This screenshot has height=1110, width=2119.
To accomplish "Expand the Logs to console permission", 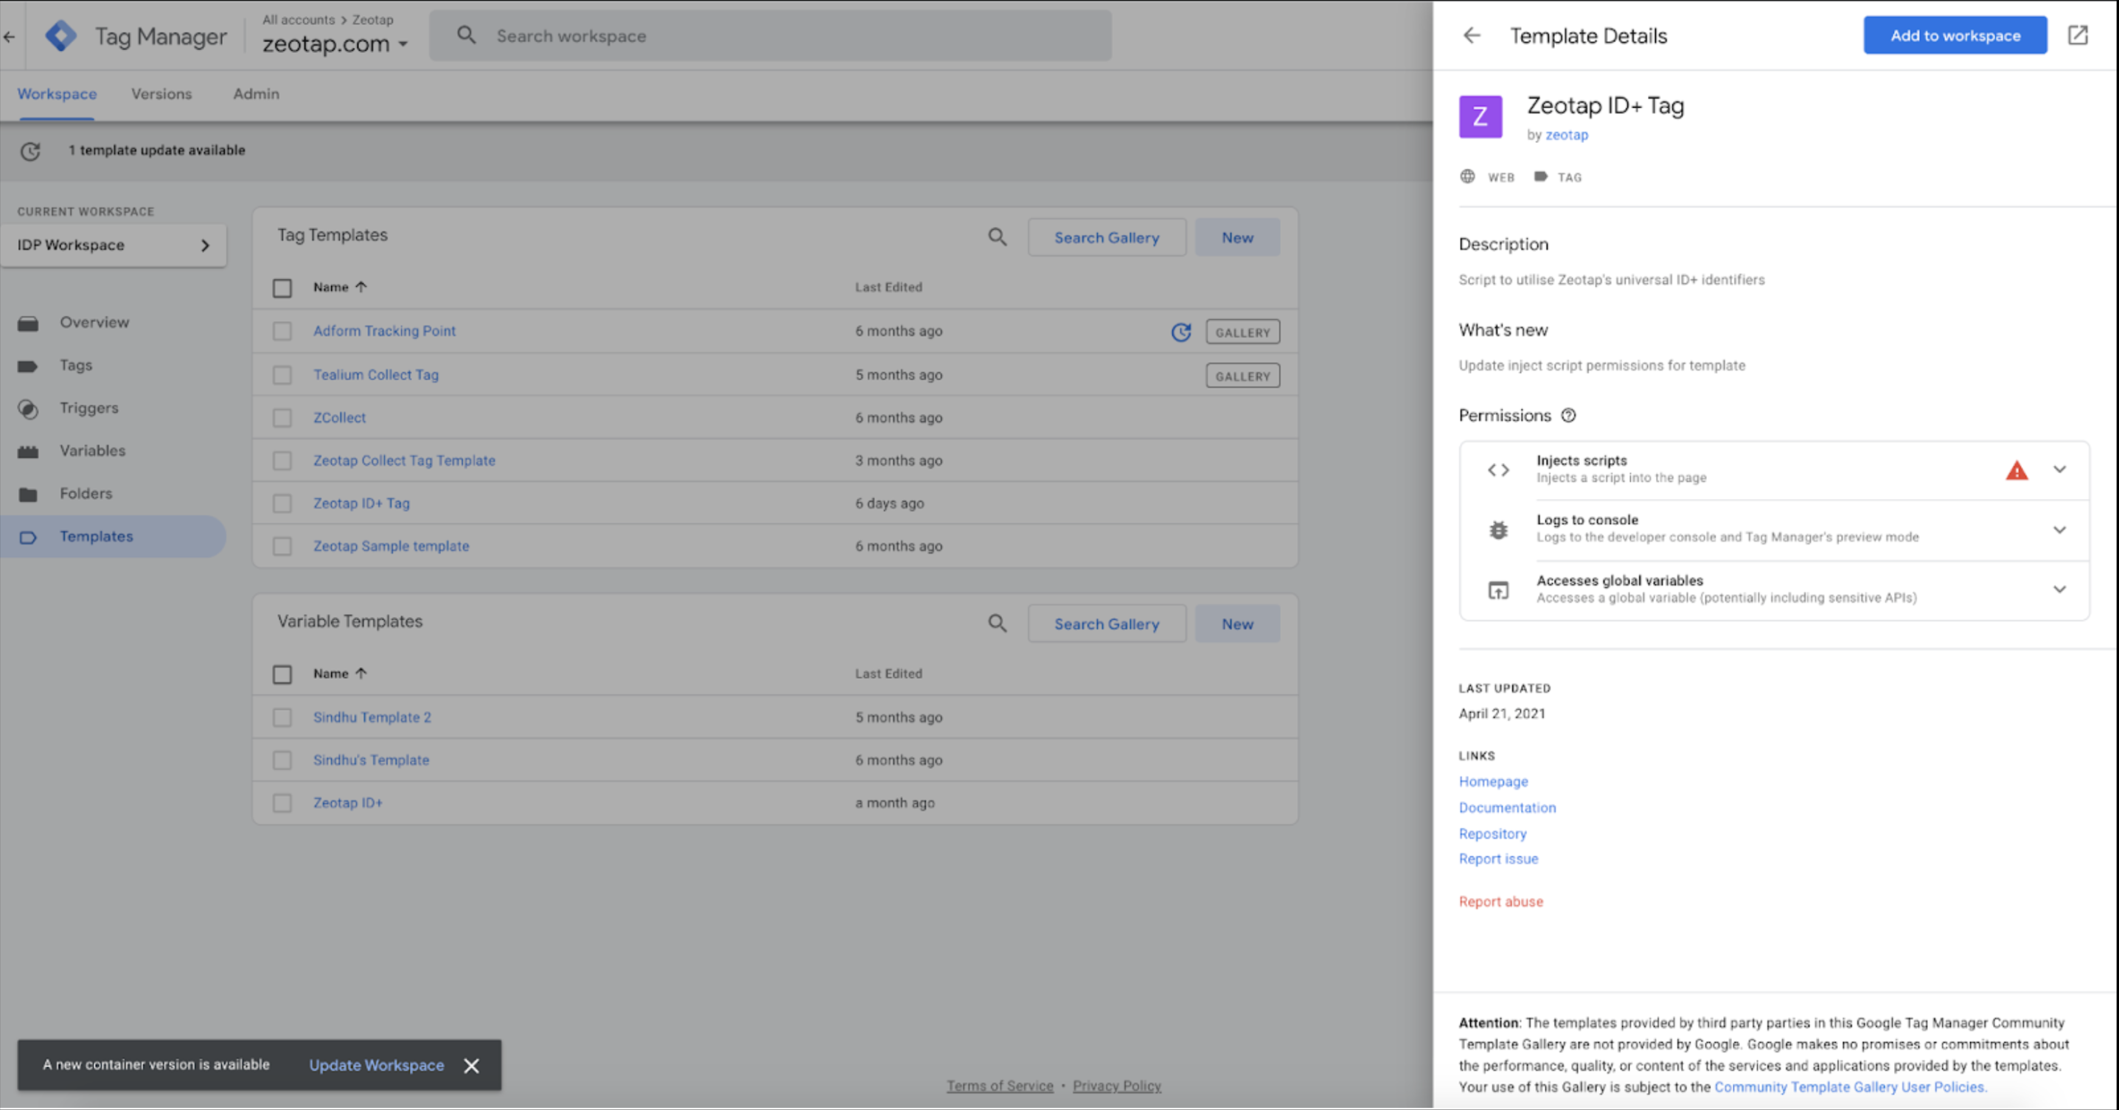I will 2059,529.
